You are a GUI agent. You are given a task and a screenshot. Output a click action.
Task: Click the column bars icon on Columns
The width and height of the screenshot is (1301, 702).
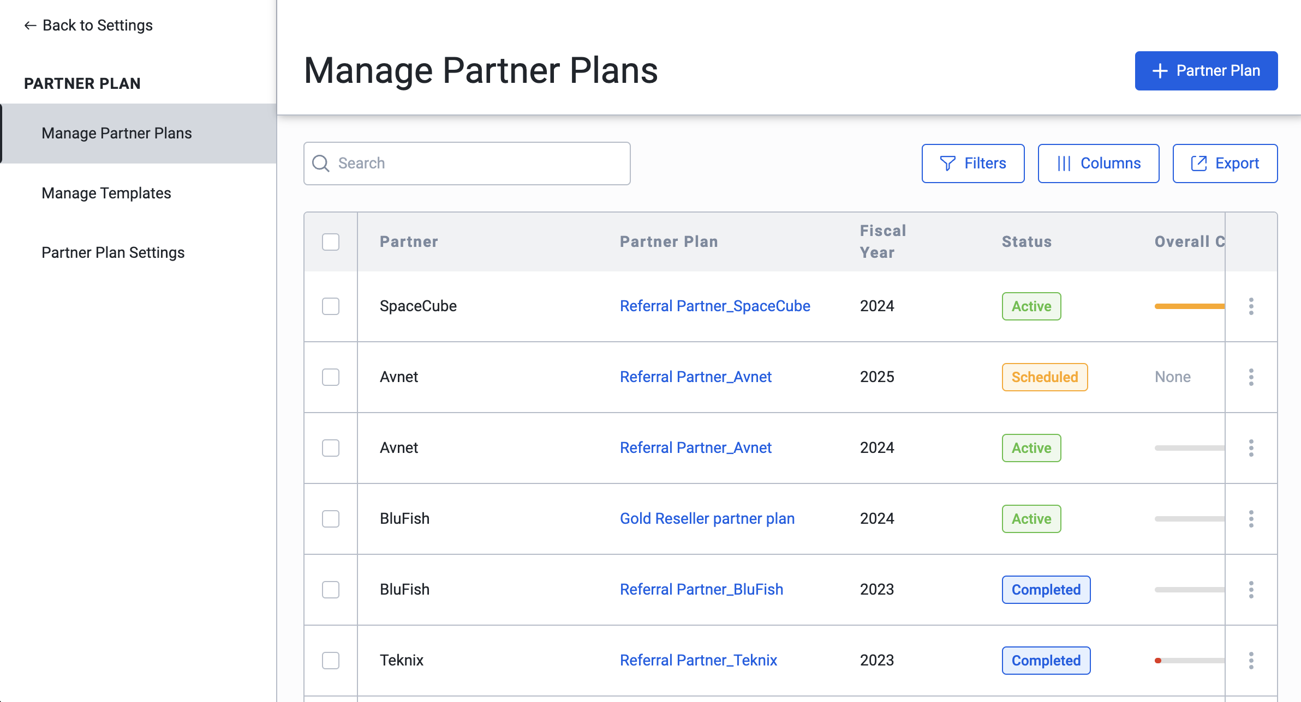click(1064, 164)
